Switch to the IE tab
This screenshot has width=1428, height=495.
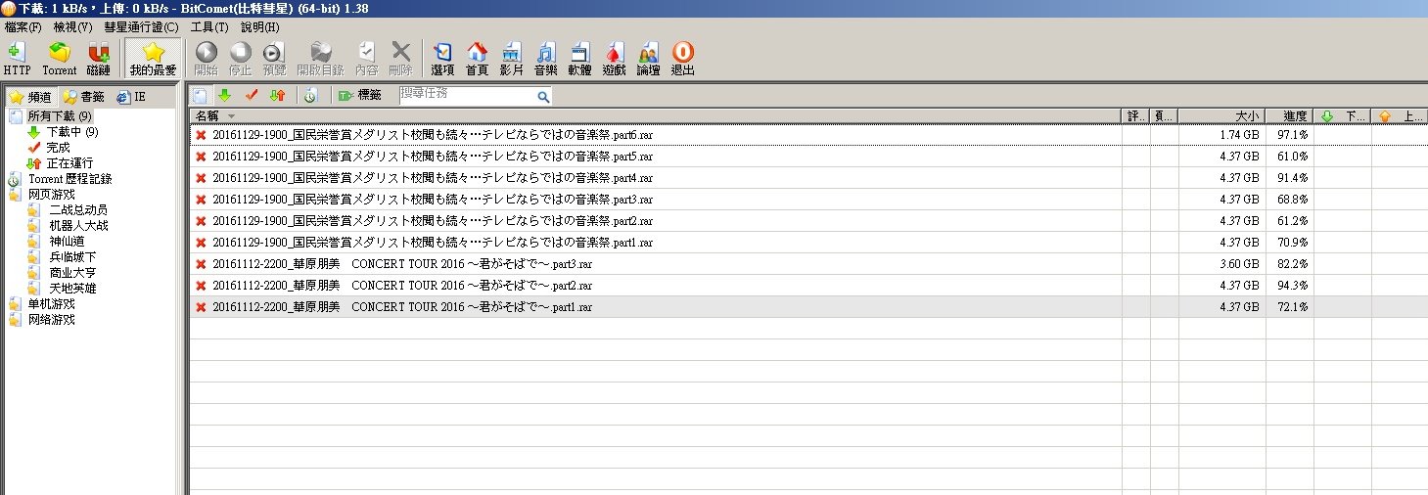pos(131,97)
